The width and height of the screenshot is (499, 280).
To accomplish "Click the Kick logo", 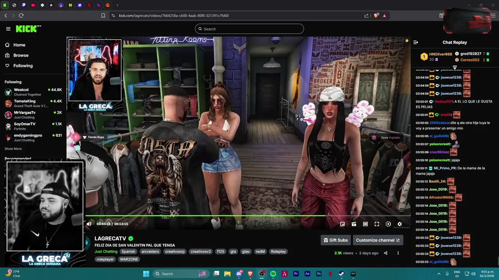I will click(x=28, y=29).
